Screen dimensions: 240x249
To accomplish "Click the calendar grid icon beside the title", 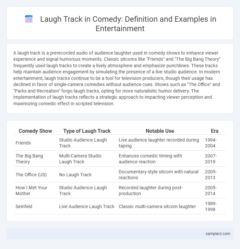I will pyautogui.click(x=29, y=19).
